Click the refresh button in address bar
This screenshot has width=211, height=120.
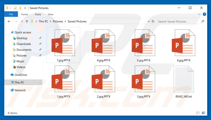(x=153, y=22)
